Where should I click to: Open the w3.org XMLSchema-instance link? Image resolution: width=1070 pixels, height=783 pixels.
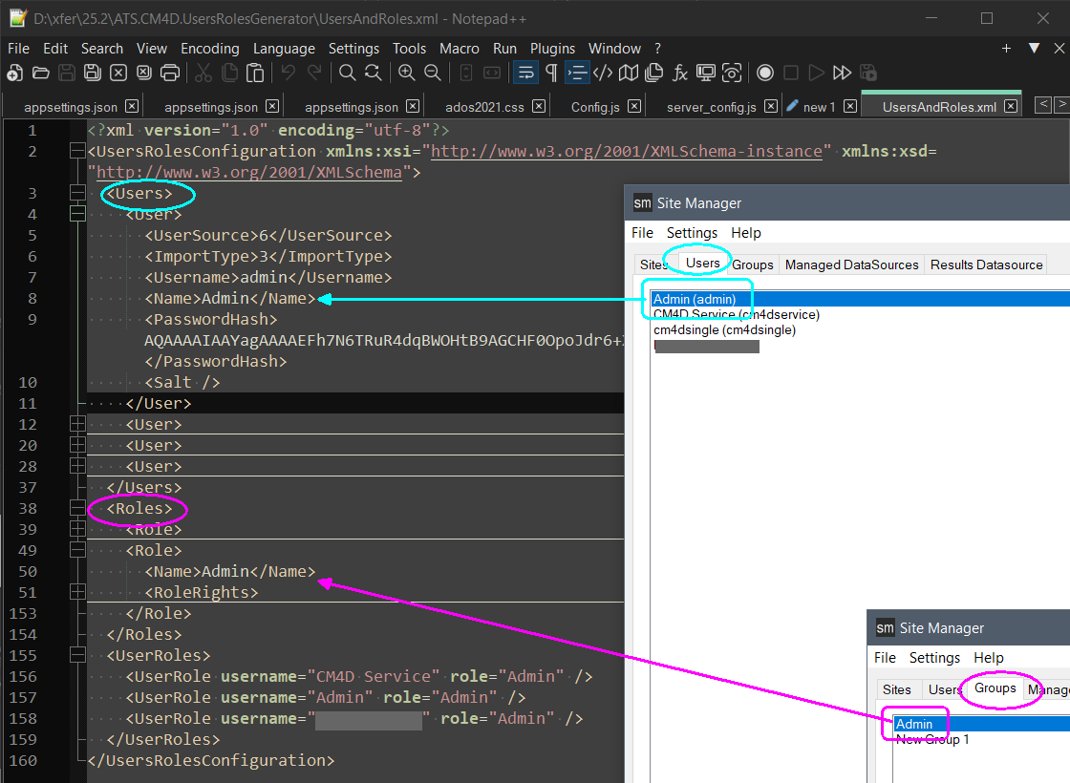[626, 151]
